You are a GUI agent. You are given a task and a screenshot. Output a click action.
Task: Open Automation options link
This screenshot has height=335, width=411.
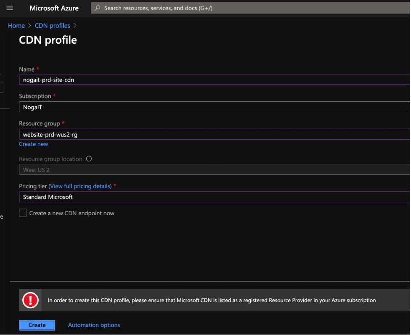tap(94, 325)
